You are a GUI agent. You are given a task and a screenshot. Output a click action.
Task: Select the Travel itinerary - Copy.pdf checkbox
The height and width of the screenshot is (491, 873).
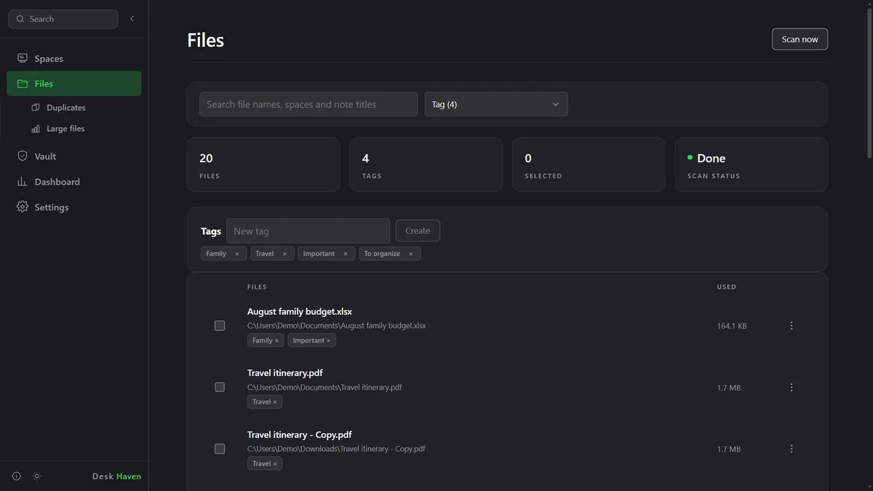pyautogui.click(x=220, y=449)
